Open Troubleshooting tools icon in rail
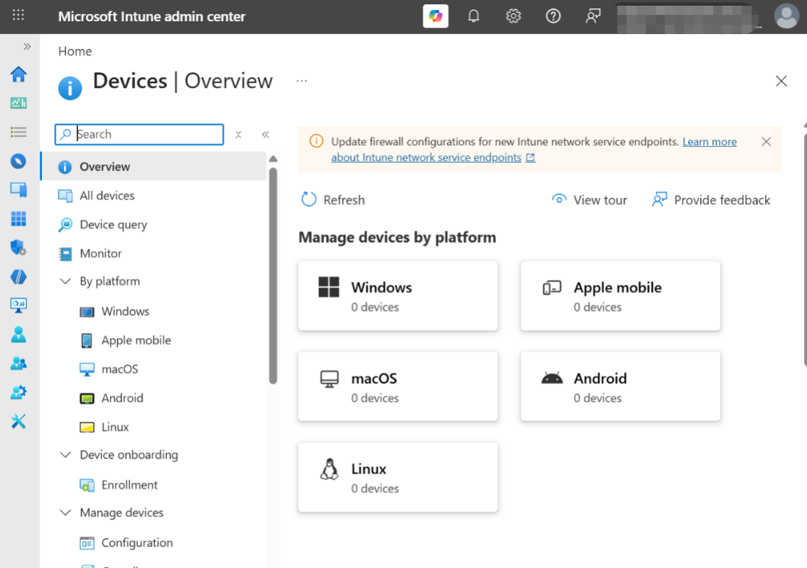The image size is (807, 568). (x=18, y=421)
